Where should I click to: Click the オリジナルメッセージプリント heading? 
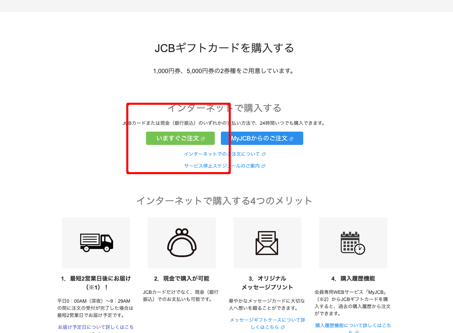coord(268,283)
